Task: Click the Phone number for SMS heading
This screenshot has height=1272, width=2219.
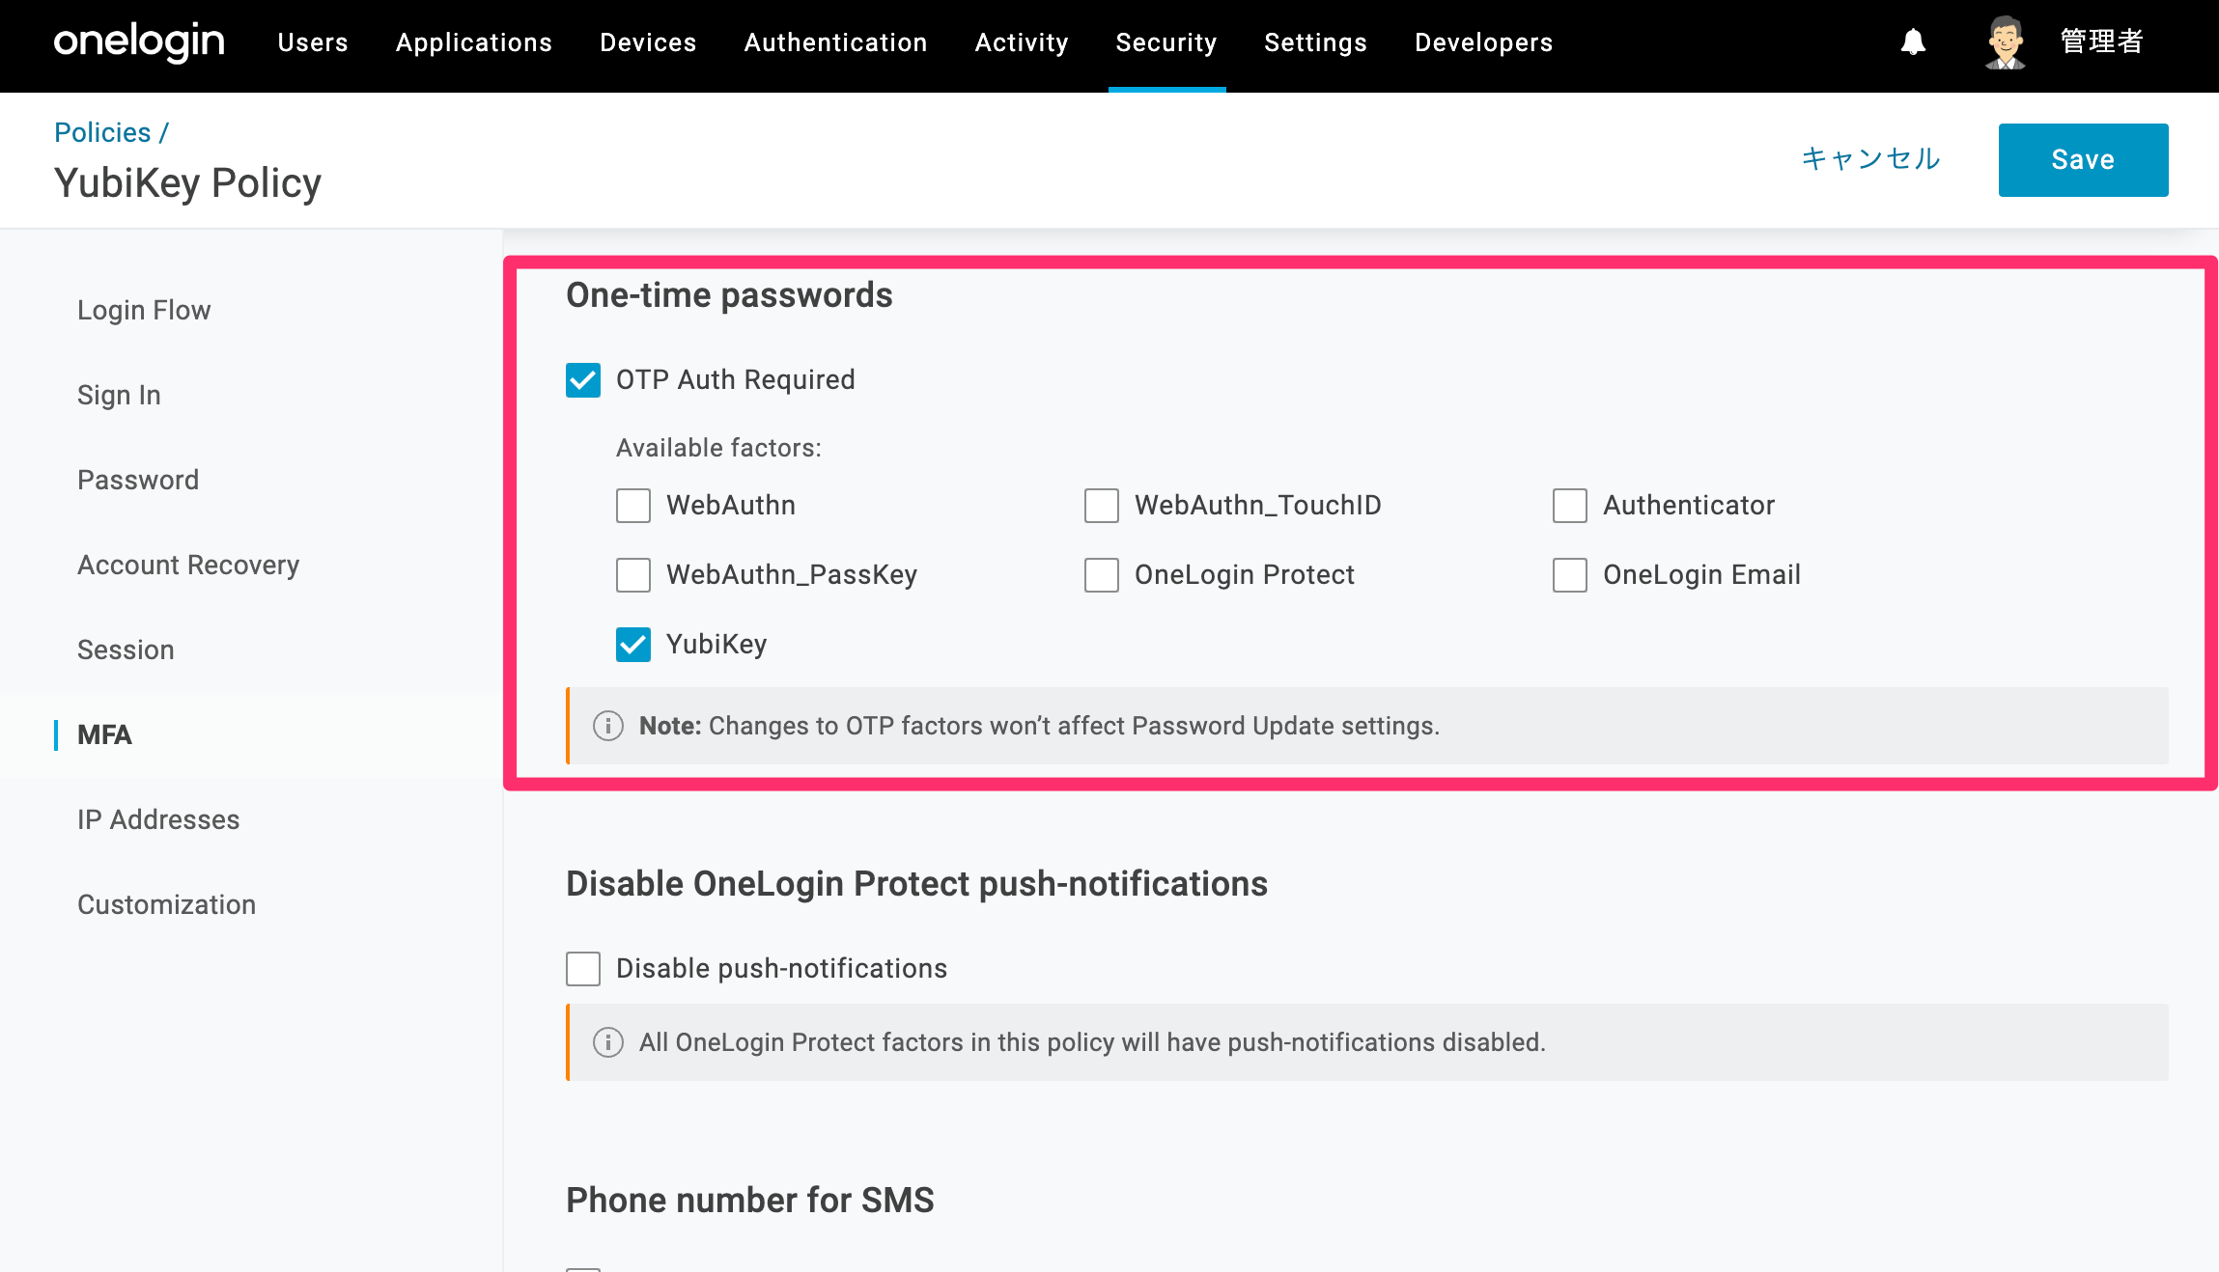Action: click(x=750, y=1201)
